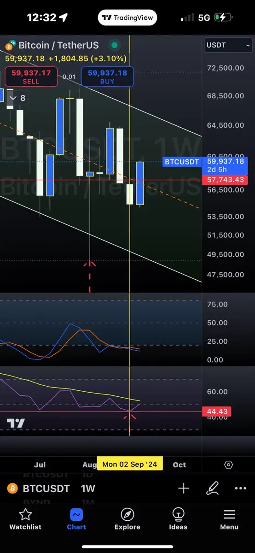Open the BTCUSDT symbol search in bottom toolbar
Image resolution: width=255 pixels, height=553 pixels.
coord(46,488)
